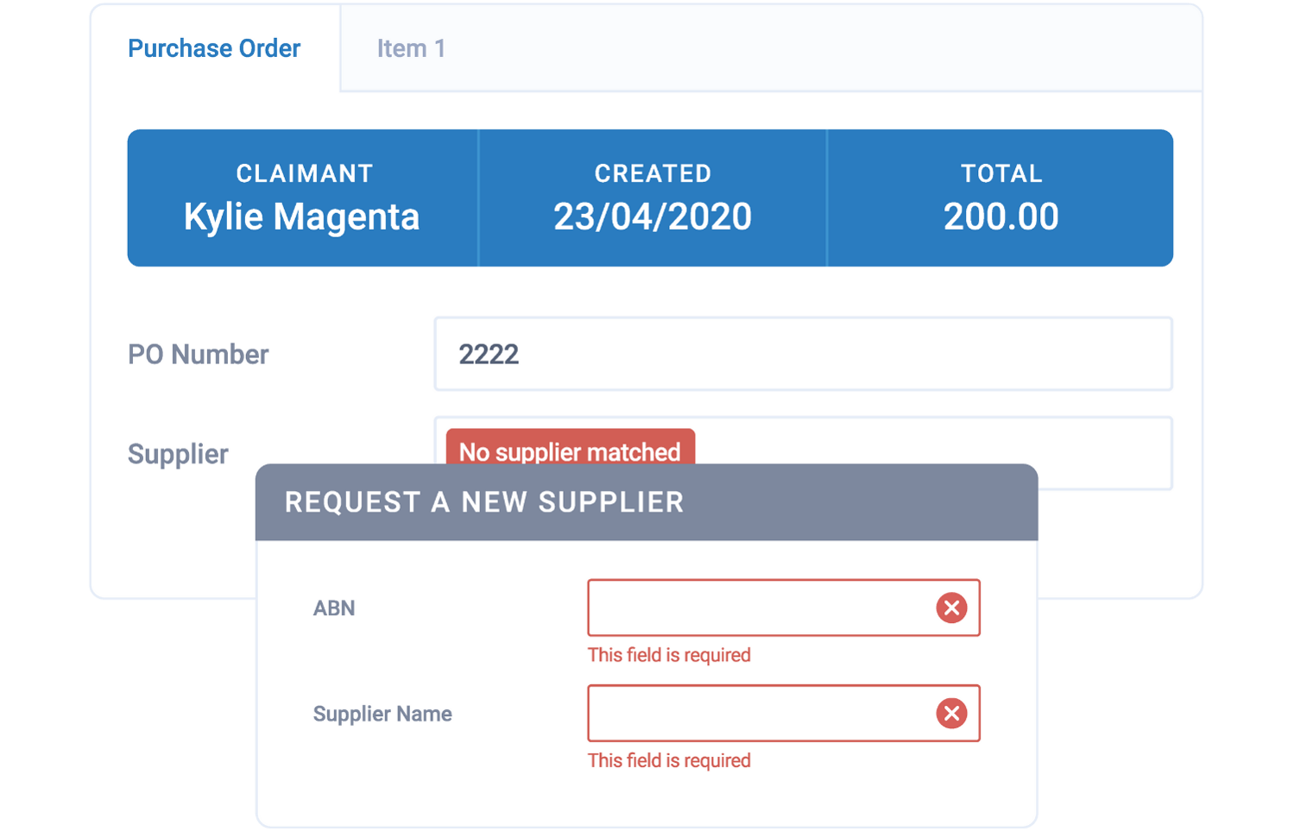The width and height of the screenshot is (1294, 831).
Task: Focus the Supplier Name input box
Action: (x=760, y=714)
